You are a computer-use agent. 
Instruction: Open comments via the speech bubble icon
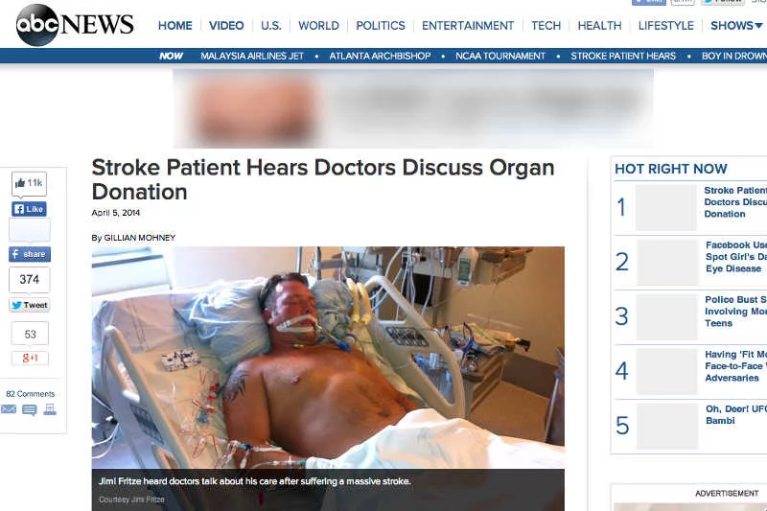tap(30, 409)
